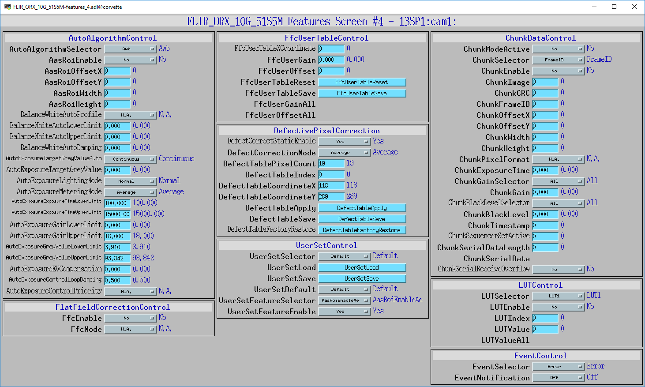Open the UserSetDefault dropdown
Viewport: 645px width, 387px height.
coord(345,289)
